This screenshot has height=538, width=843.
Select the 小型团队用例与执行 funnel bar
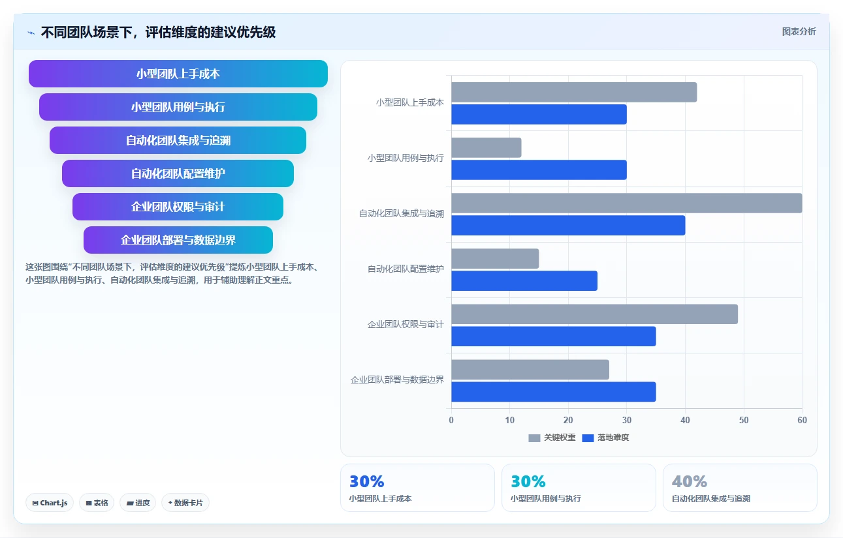pyautogui.click(x=178, y=107)
